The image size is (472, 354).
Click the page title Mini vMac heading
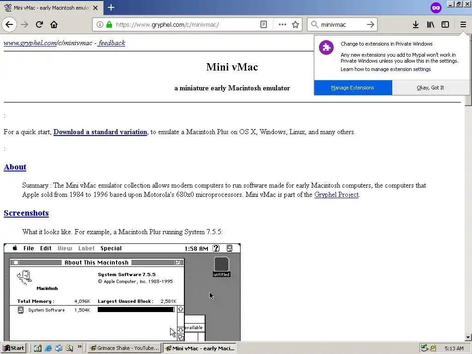click(232, 67)
